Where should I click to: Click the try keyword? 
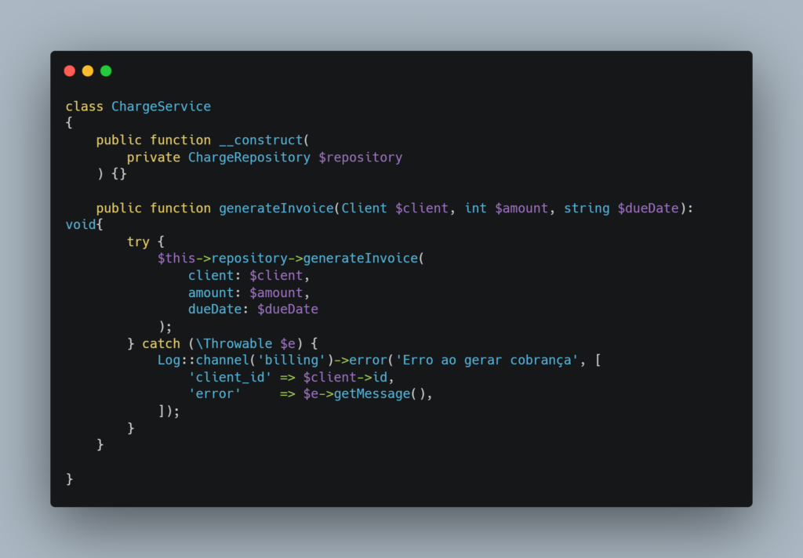click(x=138, y=241)
